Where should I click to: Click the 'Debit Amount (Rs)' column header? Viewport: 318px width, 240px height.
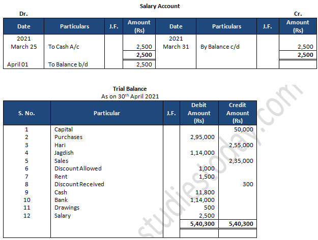pyautogui.click(x=199, y=113)
